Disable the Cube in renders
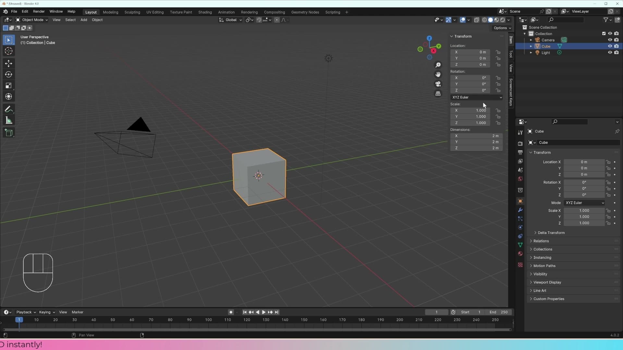The height and width of the screenshot is (350, 623). tap(616, 46)
